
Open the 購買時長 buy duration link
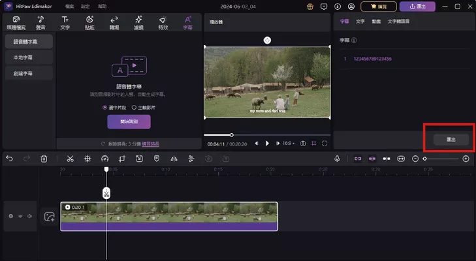pos(150,144)
